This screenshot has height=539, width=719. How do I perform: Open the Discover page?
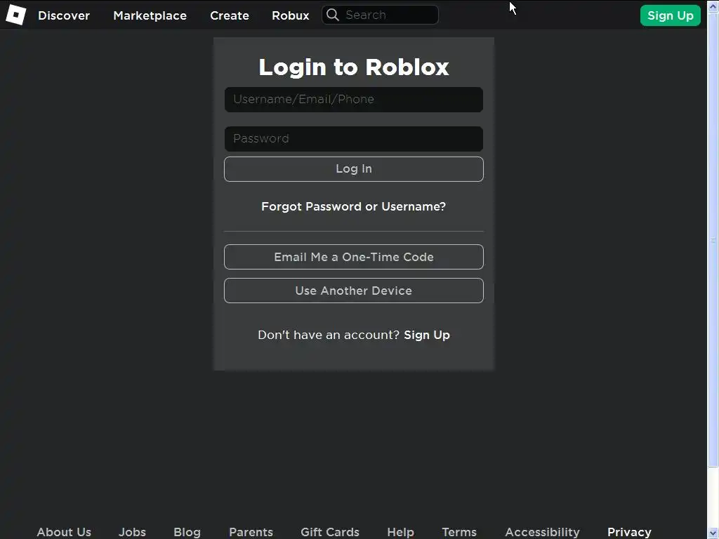pos(64,15)
